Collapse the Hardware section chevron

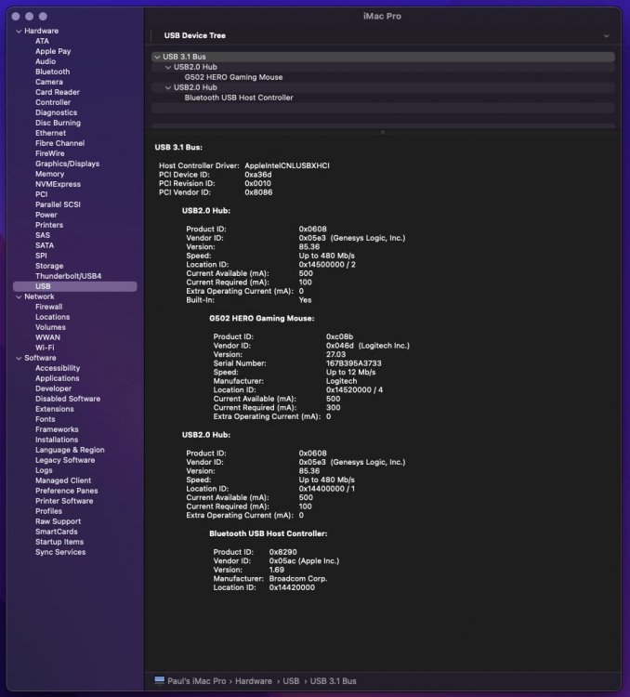click(x=19, y=31)
